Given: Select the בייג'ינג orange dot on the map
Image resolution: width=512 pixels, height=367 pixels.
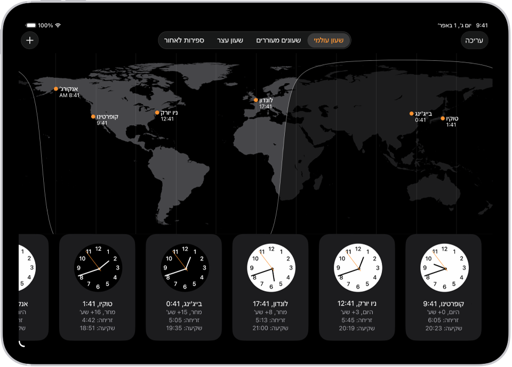Looking at the screenshot, I should 411,113.
